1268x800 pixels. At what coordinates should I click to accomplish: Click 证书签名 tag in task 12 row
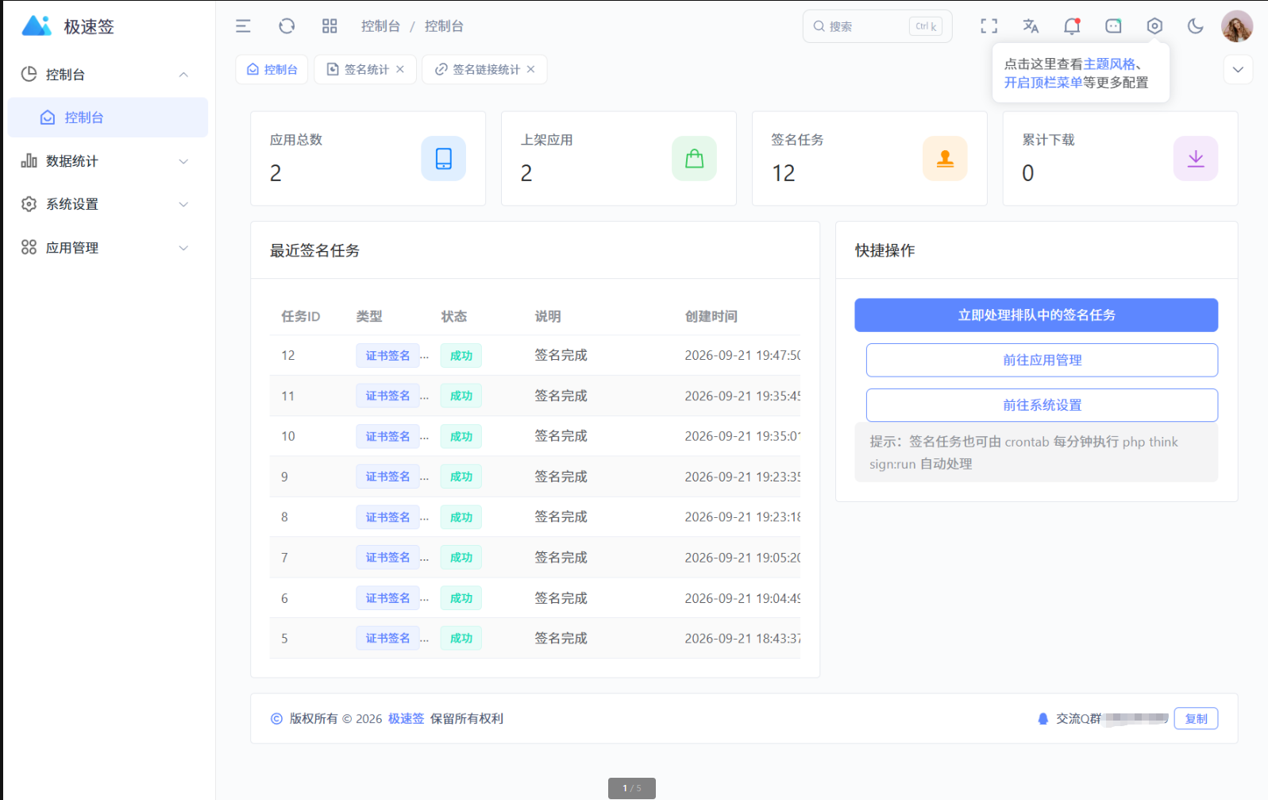point(387,356)
